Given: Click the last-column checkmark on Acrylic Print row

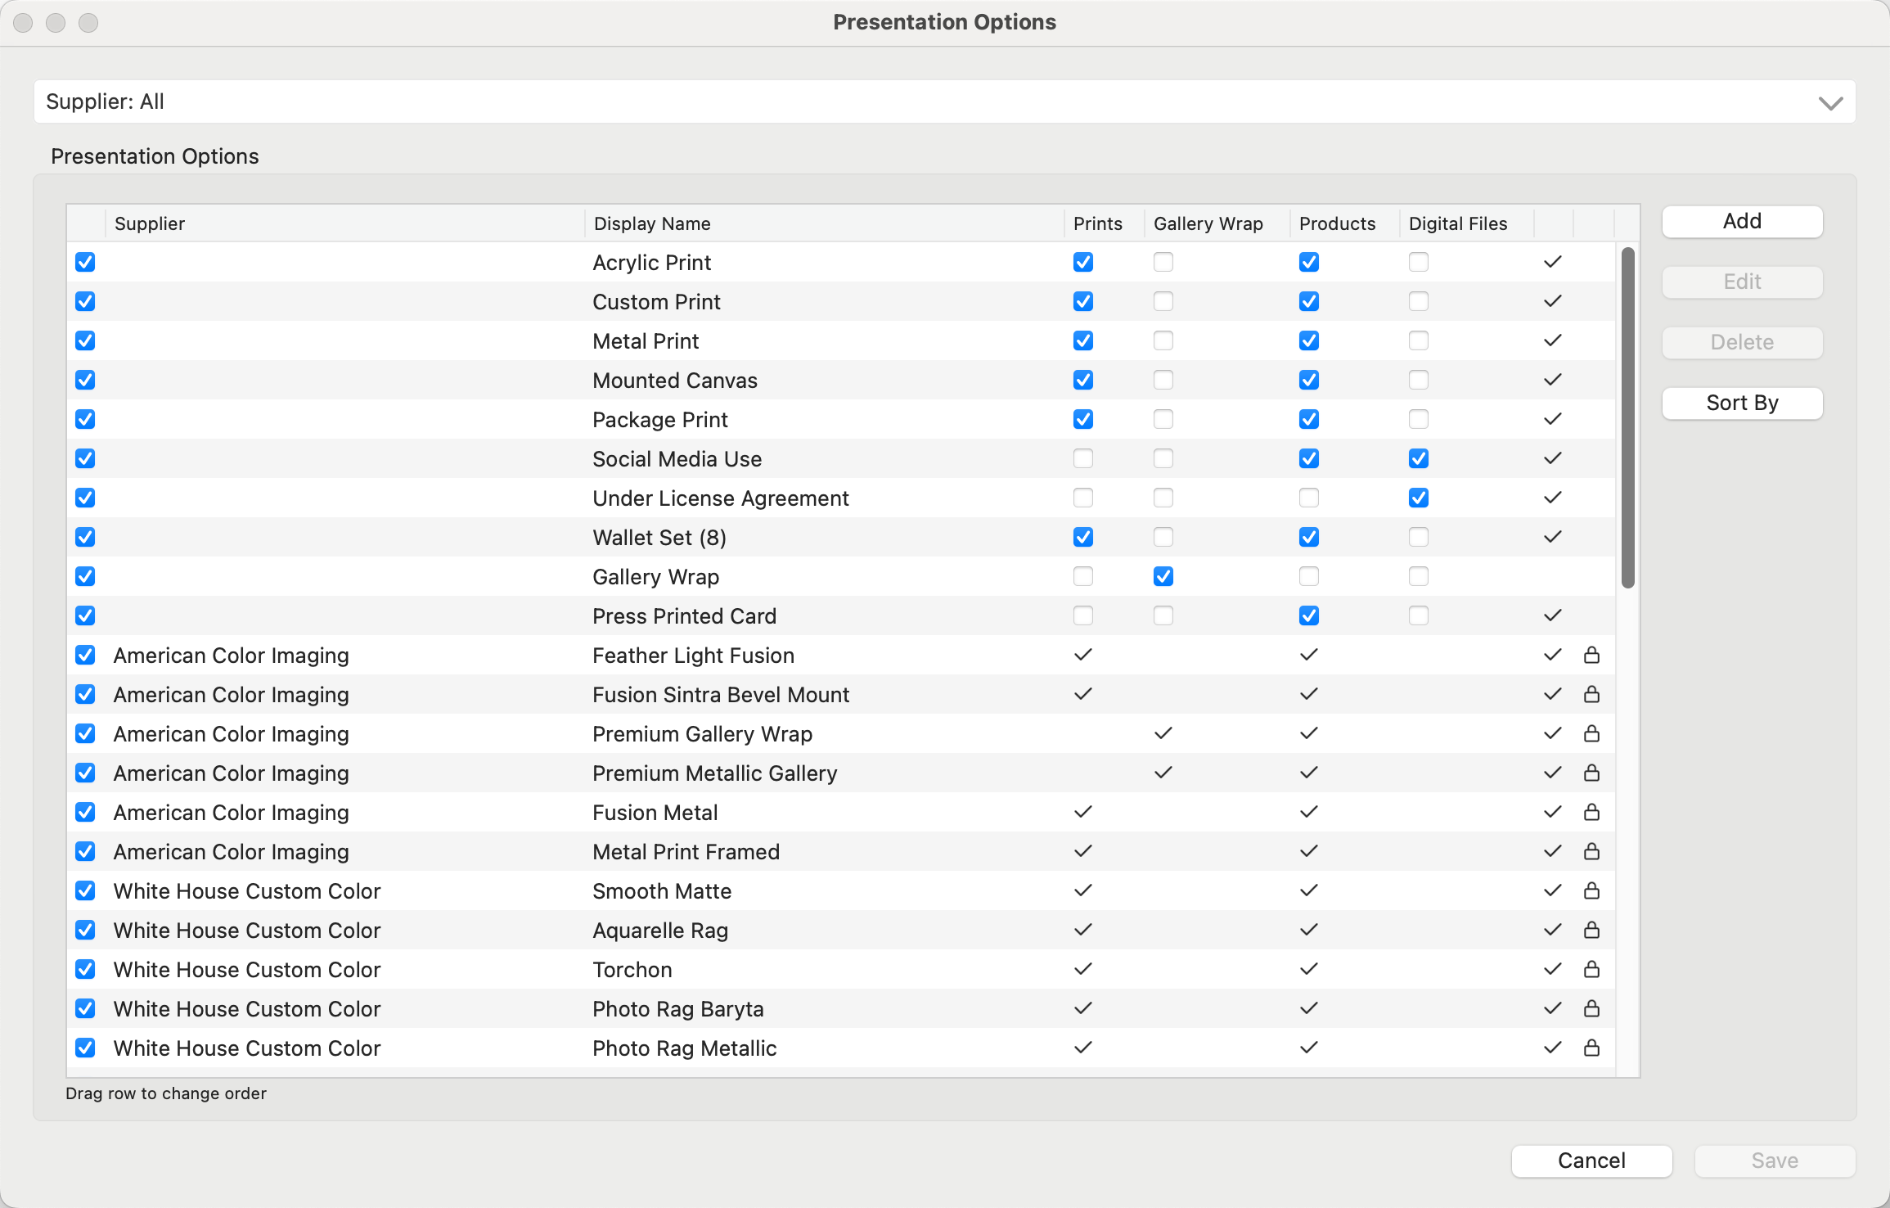Looking at the screenshot, I should [x=1552, y=262].
